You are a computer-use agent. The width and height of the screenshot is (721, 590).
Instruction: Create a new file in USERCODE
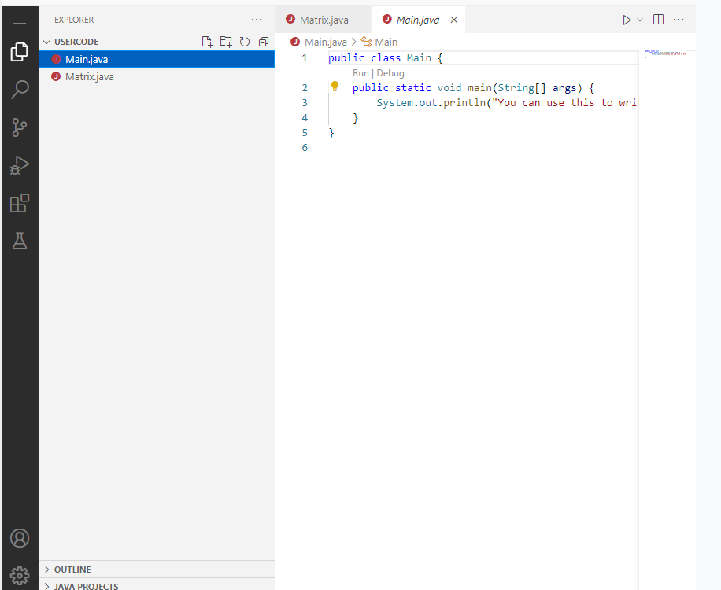(x=207, y=41)
